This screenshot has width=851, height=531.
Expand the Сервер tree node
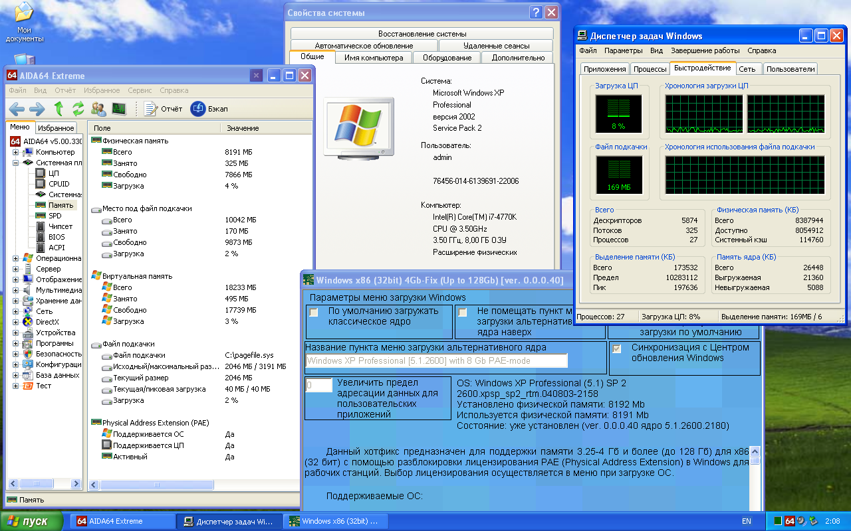tap(16, 269)
